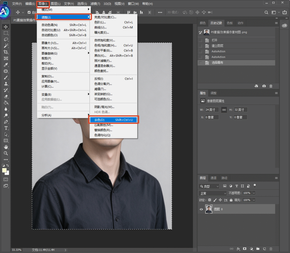Select the Hand tool

(6, 147)
